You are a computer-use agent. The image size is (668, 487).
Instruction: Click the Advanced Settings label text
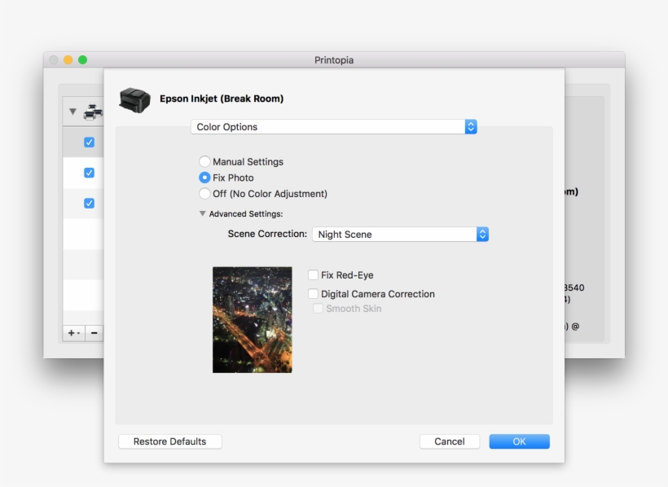(246, 214)
